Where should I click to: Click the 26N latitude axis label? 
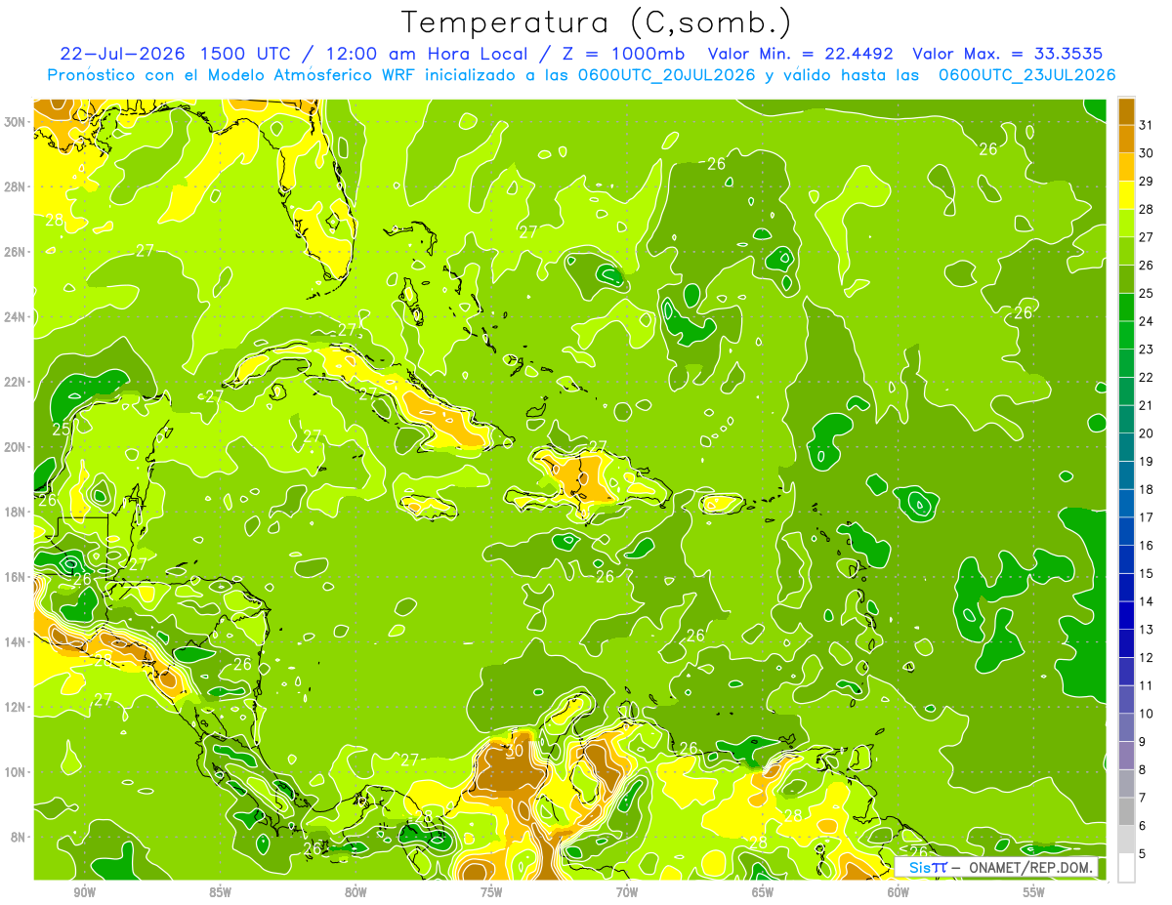(x=15, y=251)
